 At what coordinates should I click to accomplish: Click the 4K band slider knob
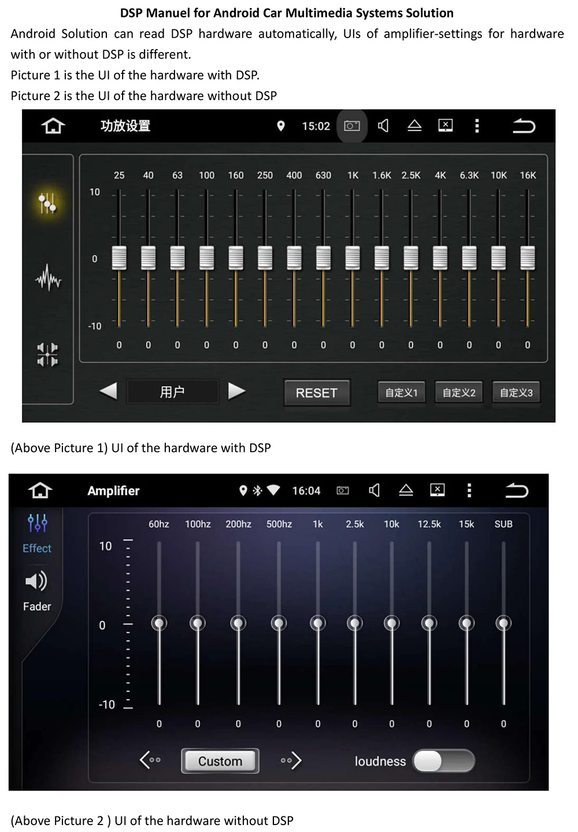click(x=440, y=258)
